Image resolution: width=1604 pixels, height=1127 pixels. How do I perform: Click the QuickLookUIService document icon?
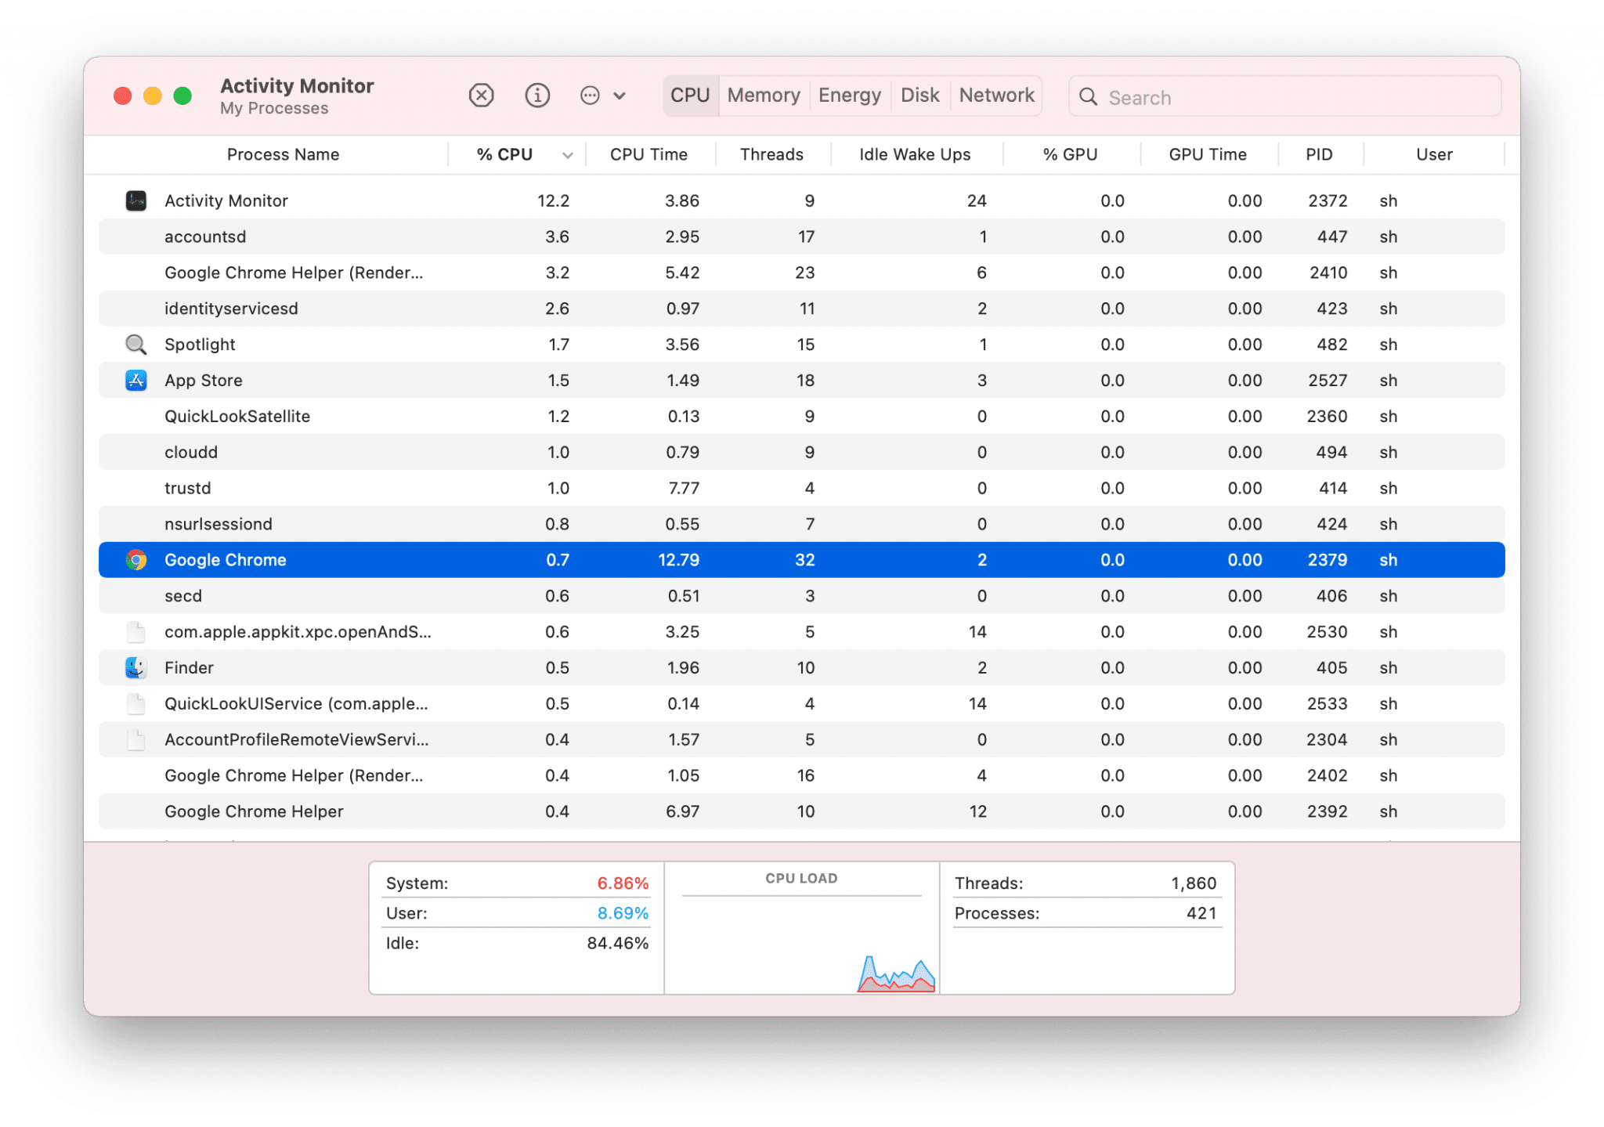point(136,703)
